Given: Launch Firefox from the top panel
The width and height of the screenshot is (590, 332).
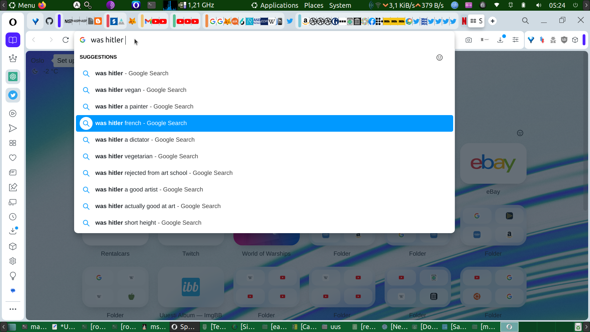Looking at the screenshot, I should point(42,5).
